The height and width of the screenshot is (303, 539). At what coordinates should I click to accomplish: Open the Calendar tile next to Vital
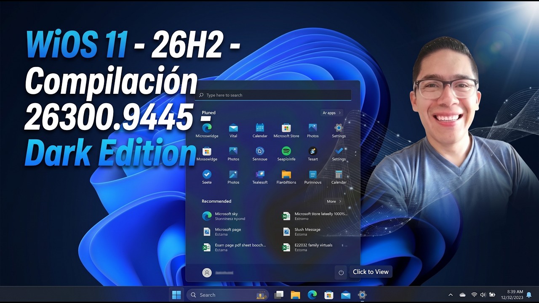[260, 130]
